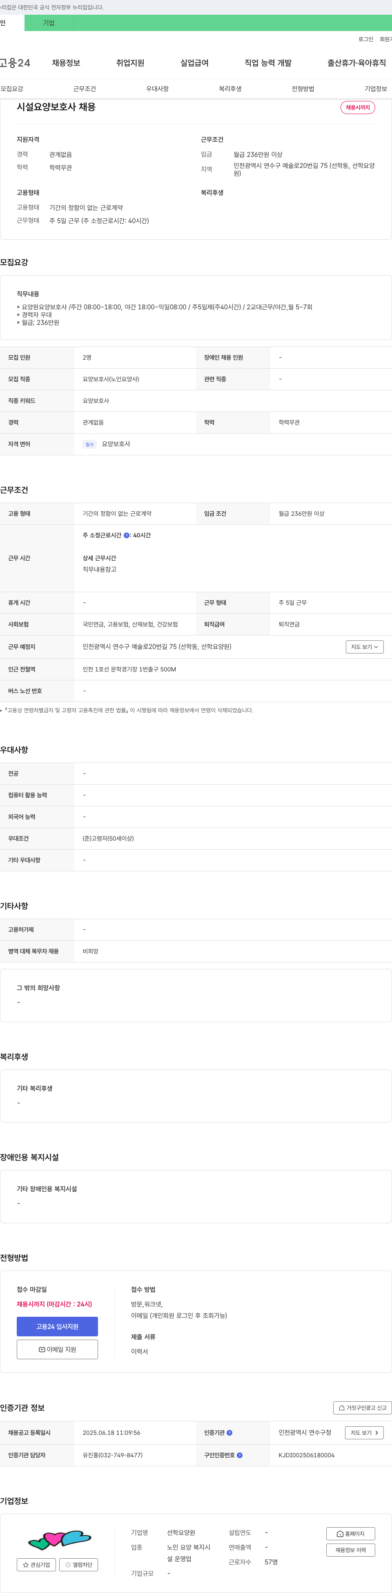Click the 필수 tag beside 요양보호사
The width and height of the screenshot is (392, 1593).
(90, 445)
